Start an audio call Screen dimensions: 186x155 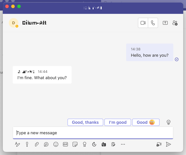point(153,23)
